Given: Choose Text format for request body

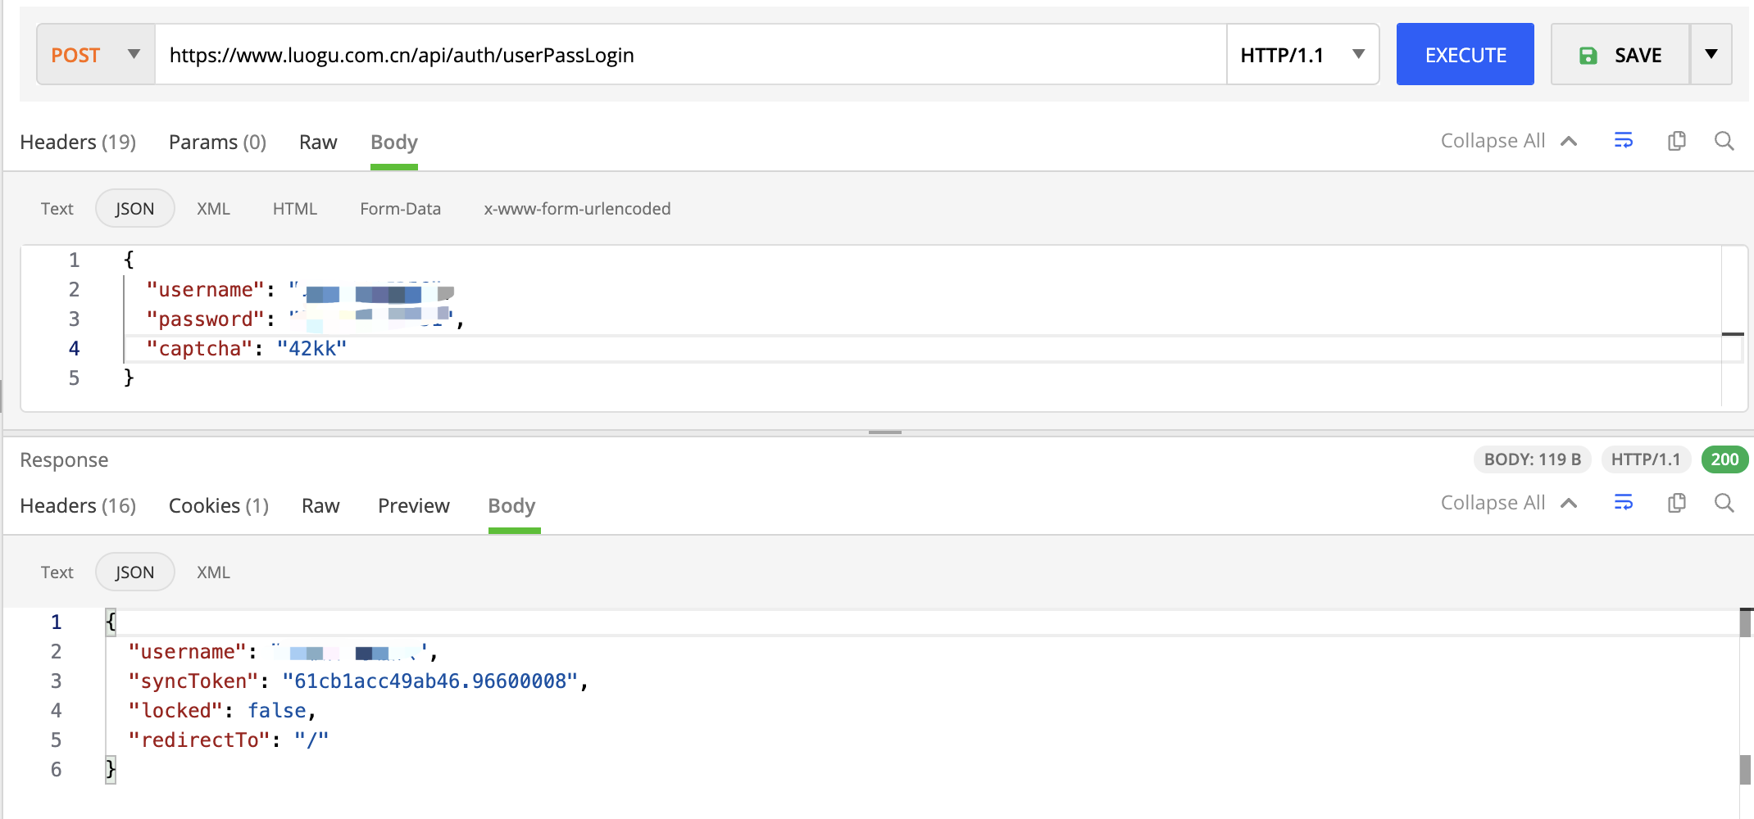Looking at the screenshot, I should pyautogui.click(x=57, y=209).
